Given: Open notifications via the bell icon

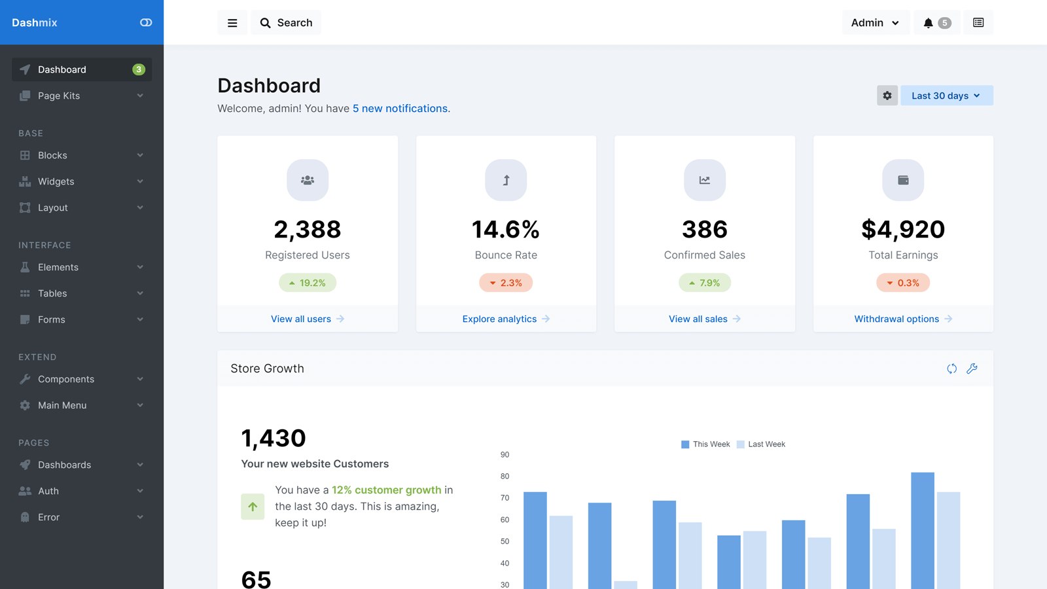Looking at the screenshot, I should (x=936, y=23).
